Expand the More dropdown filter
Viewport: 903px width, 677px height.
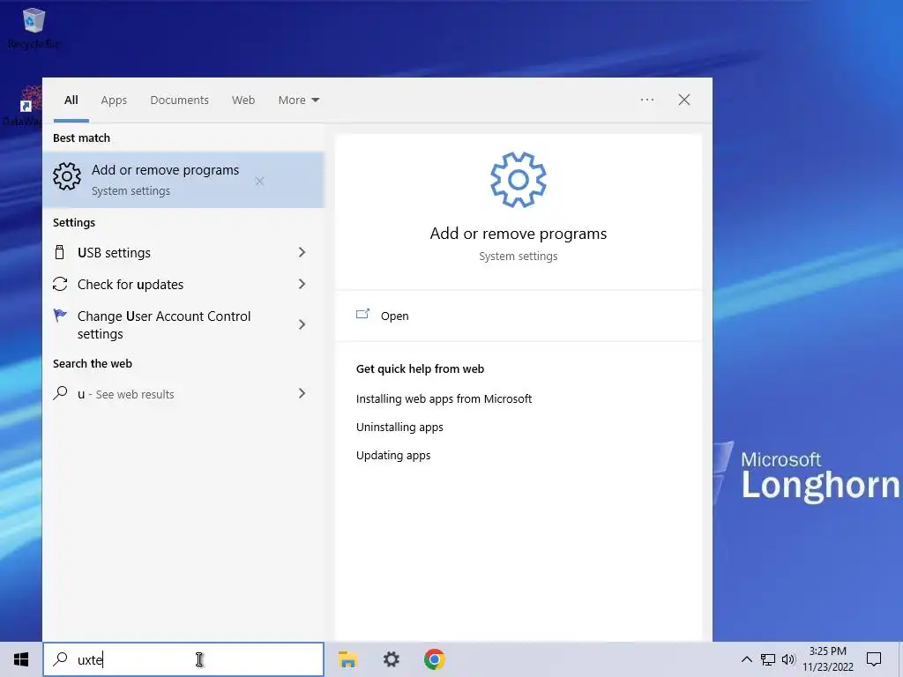[x=298, y=100]
